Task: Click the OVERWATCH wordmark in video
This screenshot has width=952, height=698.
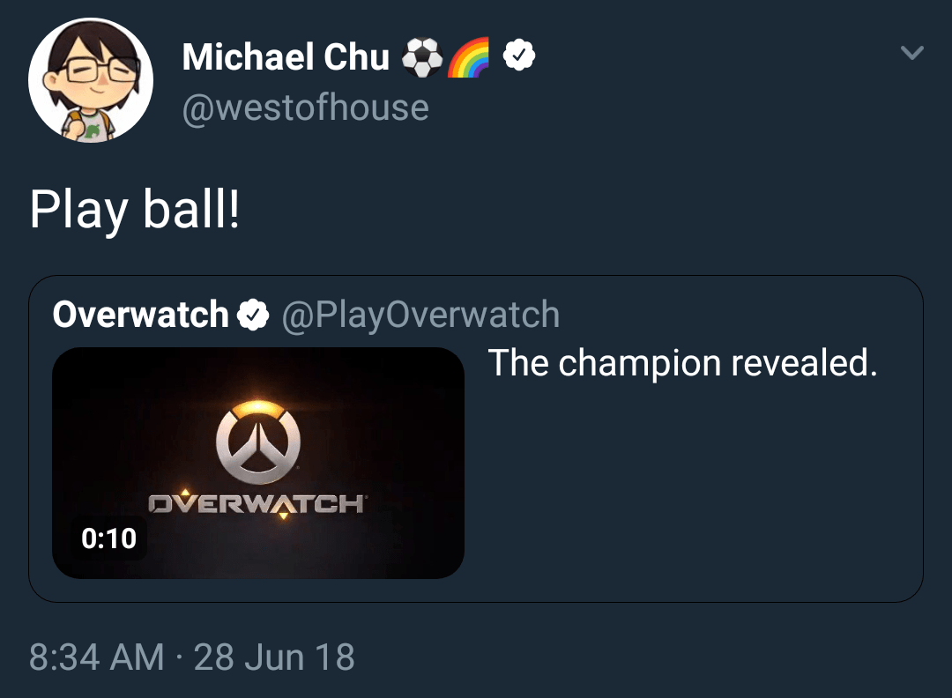Action: click(x=257, y=504)
